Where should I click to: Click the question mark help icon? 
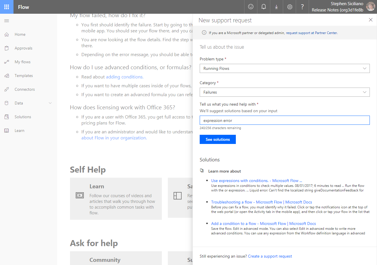(302, 7)
